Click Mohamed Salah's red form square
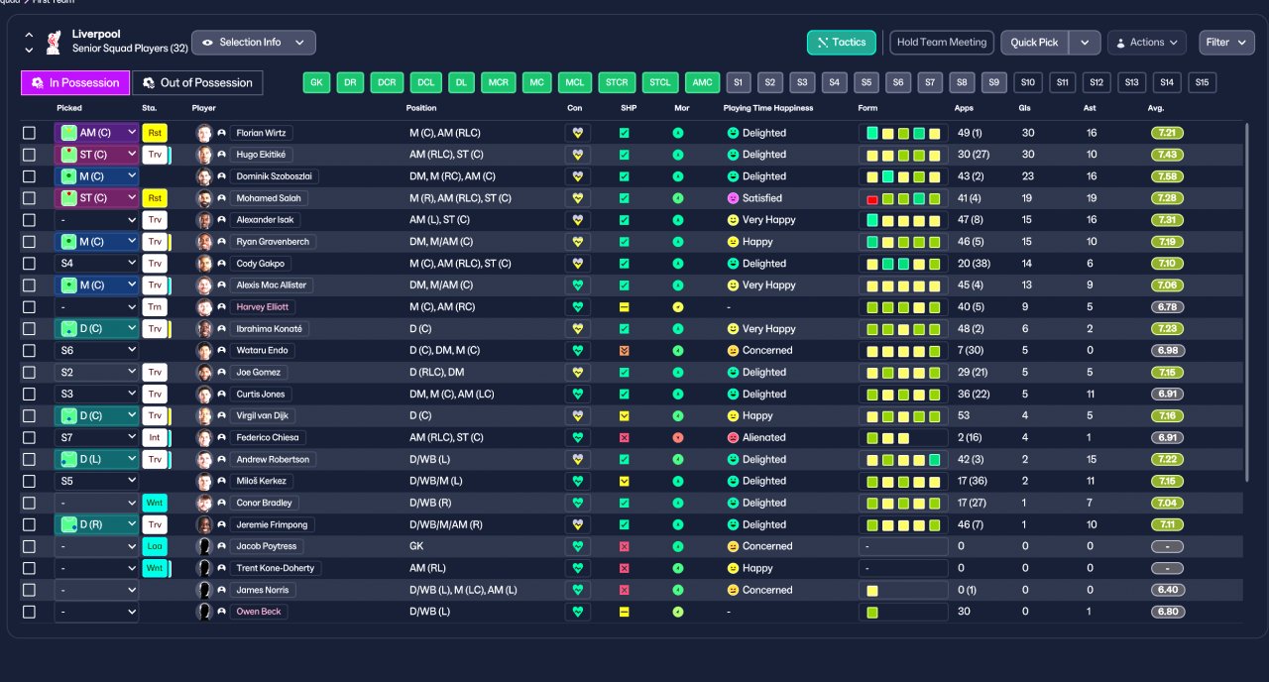The width and height of the screenshot is (1269, 682). pos(872,198)
